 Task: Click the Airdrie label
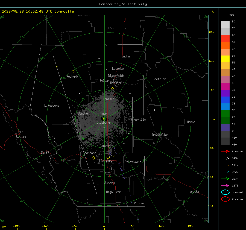coord(108,146)
